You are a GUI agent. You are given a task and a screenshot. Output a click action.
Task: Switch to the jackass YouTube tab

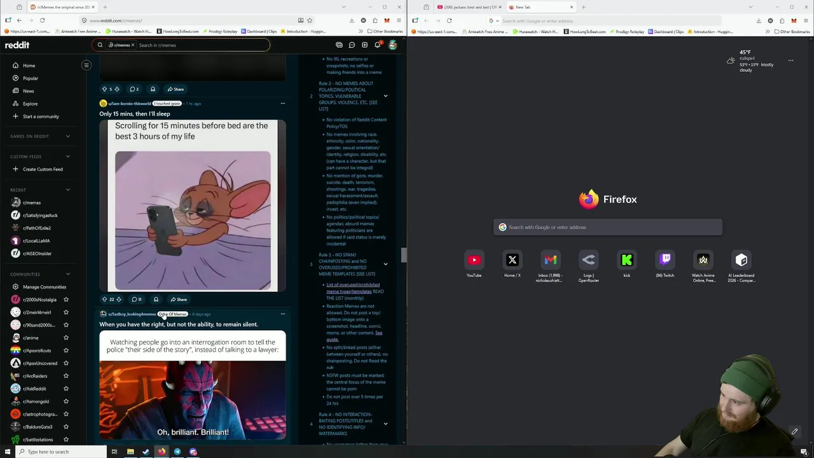(469, 7)
